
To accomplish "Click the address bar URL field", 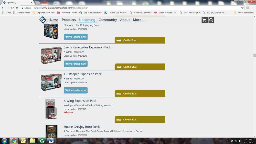I will click(128, 8).
